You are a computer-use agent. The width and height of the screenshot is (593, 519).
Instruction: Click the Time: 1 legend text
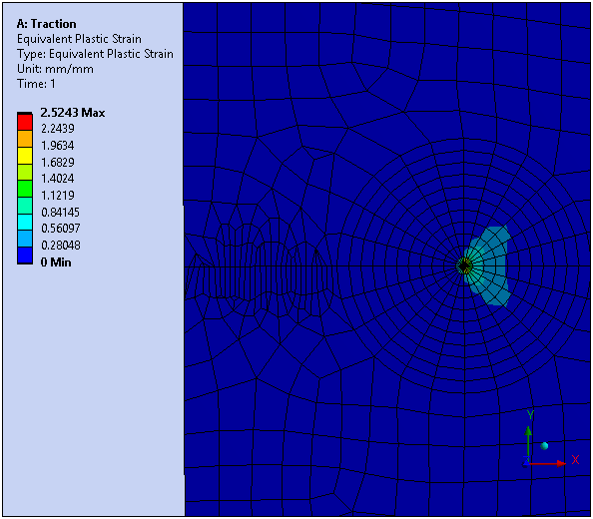click(x=36, y=84)
